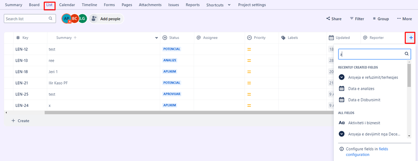The width and height of the screenshot is (418, 161).
Task: Add field 'Arsyeja e refuzimit/terheqjes'
Action: click(373, 77)
